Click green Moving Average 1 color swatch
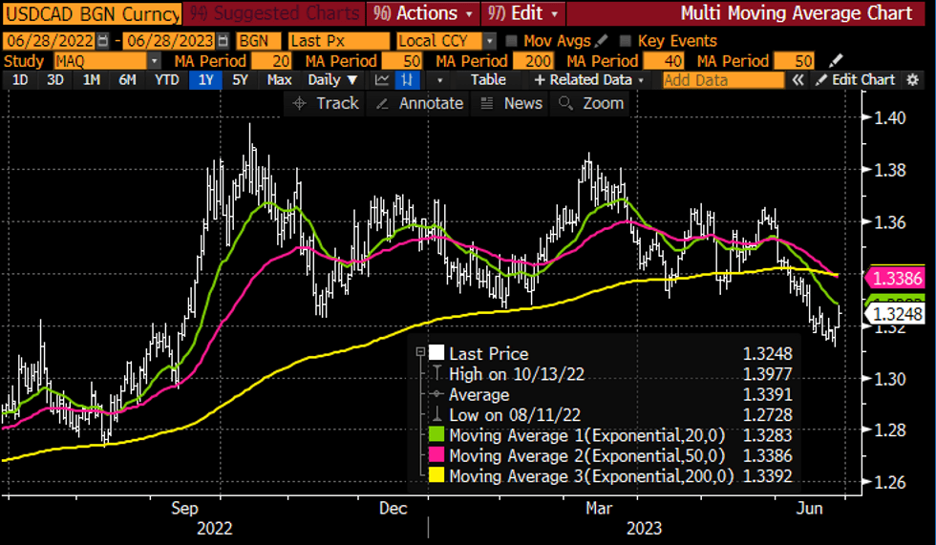This screenshot has width=936, height=545. click(436, 435)
